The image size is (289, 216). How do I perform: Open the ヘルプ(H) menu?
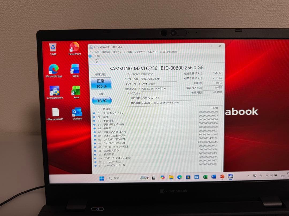pos(153,52)
